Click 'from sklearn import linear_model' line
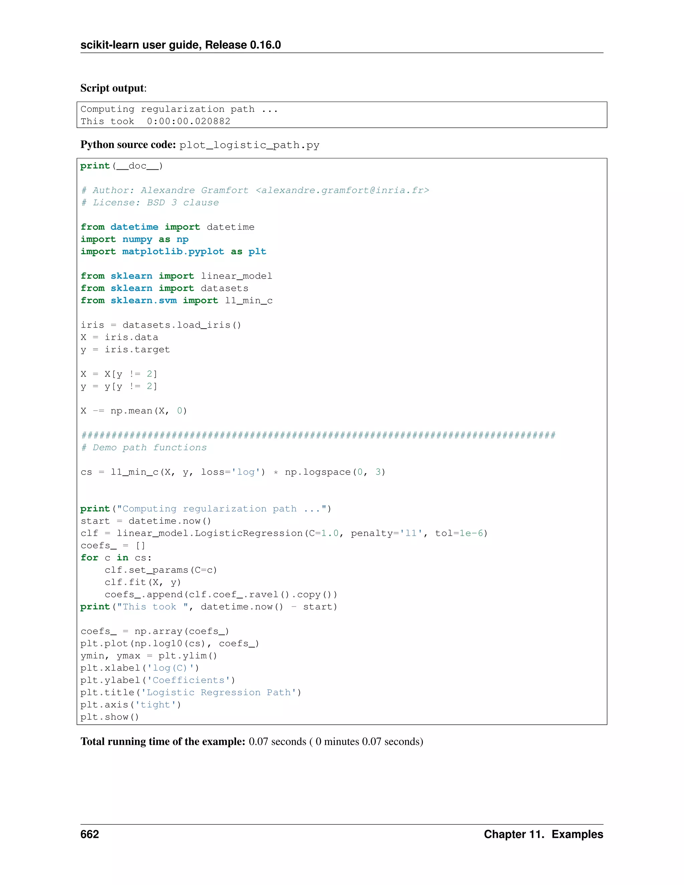This screenshot has width=684, height=885. [176, 276]
